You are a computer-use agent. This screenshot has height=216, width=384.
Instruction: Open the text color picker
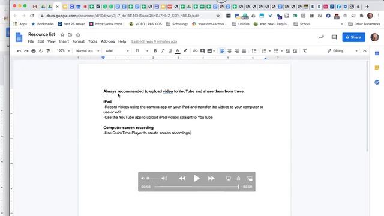[178, 50]
